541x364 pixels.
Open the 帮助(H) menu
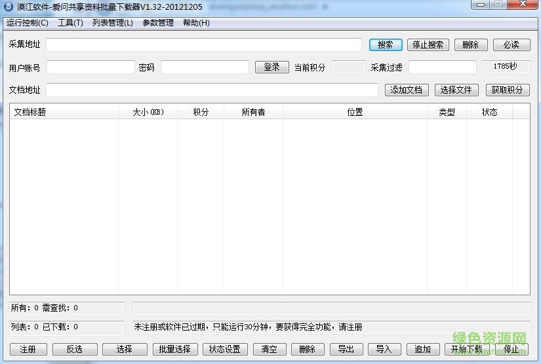pyautogui.click(x=196, y=23)
